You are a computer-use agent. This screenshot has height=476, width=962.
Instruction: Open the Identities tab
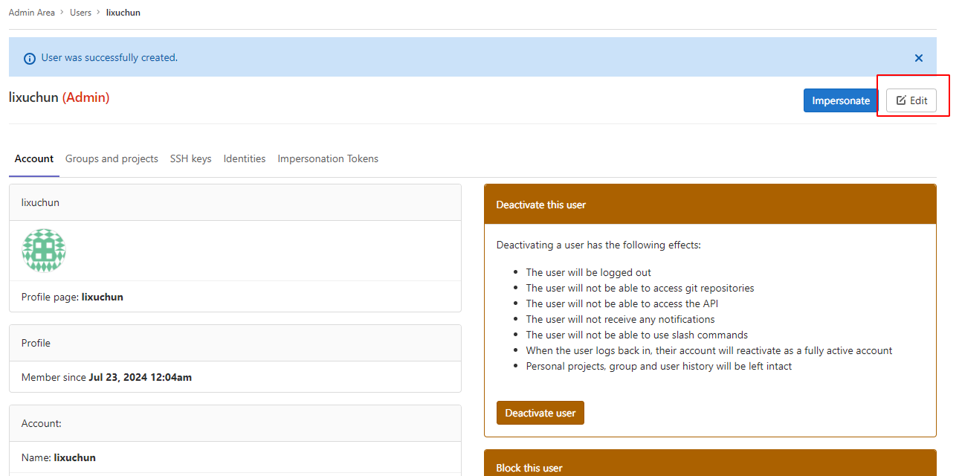245,158
